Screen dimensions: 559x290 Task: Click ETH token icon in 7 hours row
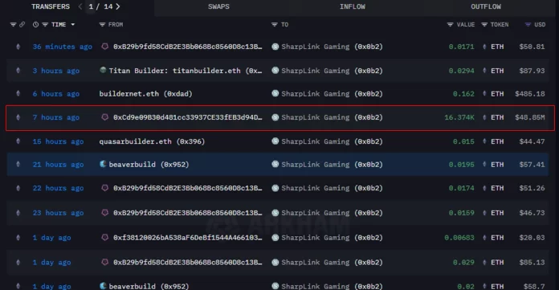click(484, 117)
